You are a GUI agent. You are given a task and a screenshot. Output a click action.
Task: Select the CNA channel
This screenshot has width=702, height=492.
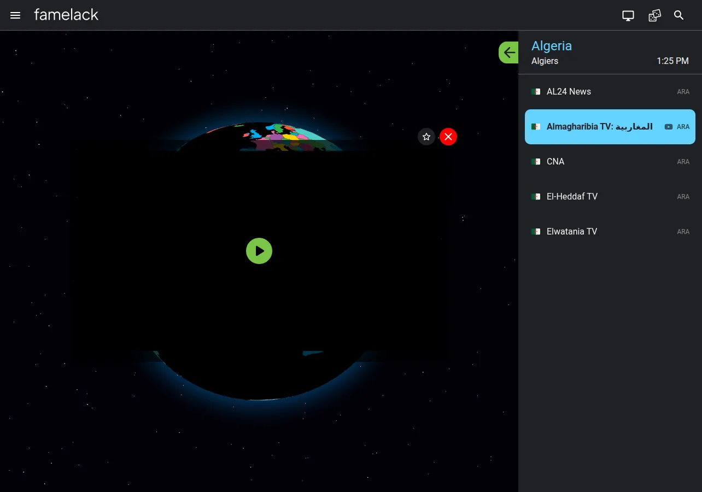tap(610, 162)
